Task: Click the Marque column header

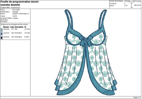Action: 6,27
